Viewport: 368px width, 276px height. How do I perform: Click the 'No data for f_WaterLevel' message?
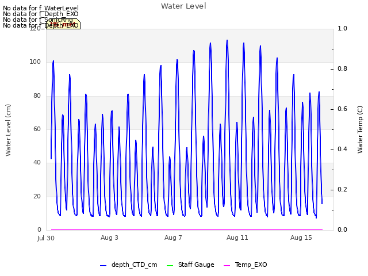tap(41, 8)
